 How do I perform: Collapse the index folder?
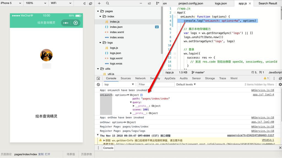pos(100,16)
